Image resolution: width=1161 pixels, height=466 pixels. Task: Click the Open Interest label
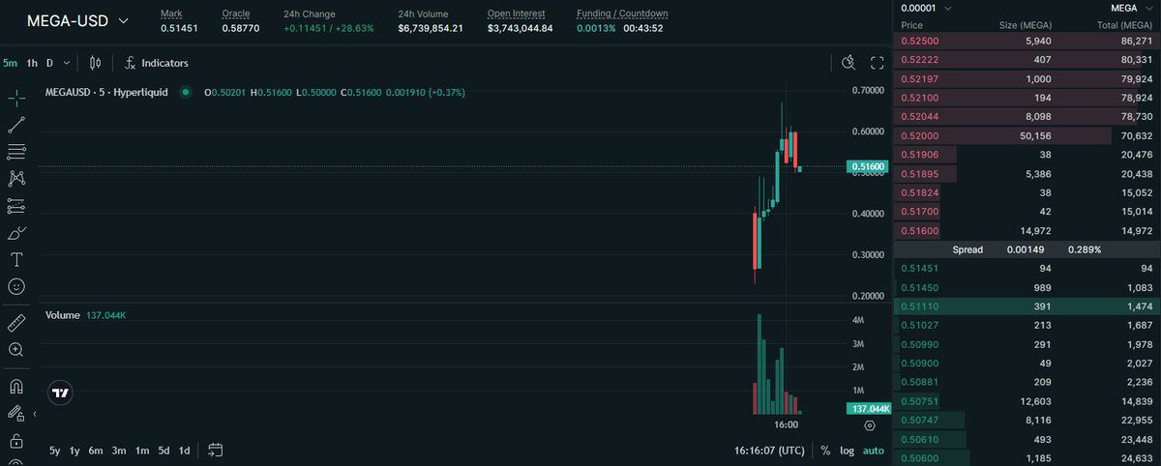click(x=516, y=14)
